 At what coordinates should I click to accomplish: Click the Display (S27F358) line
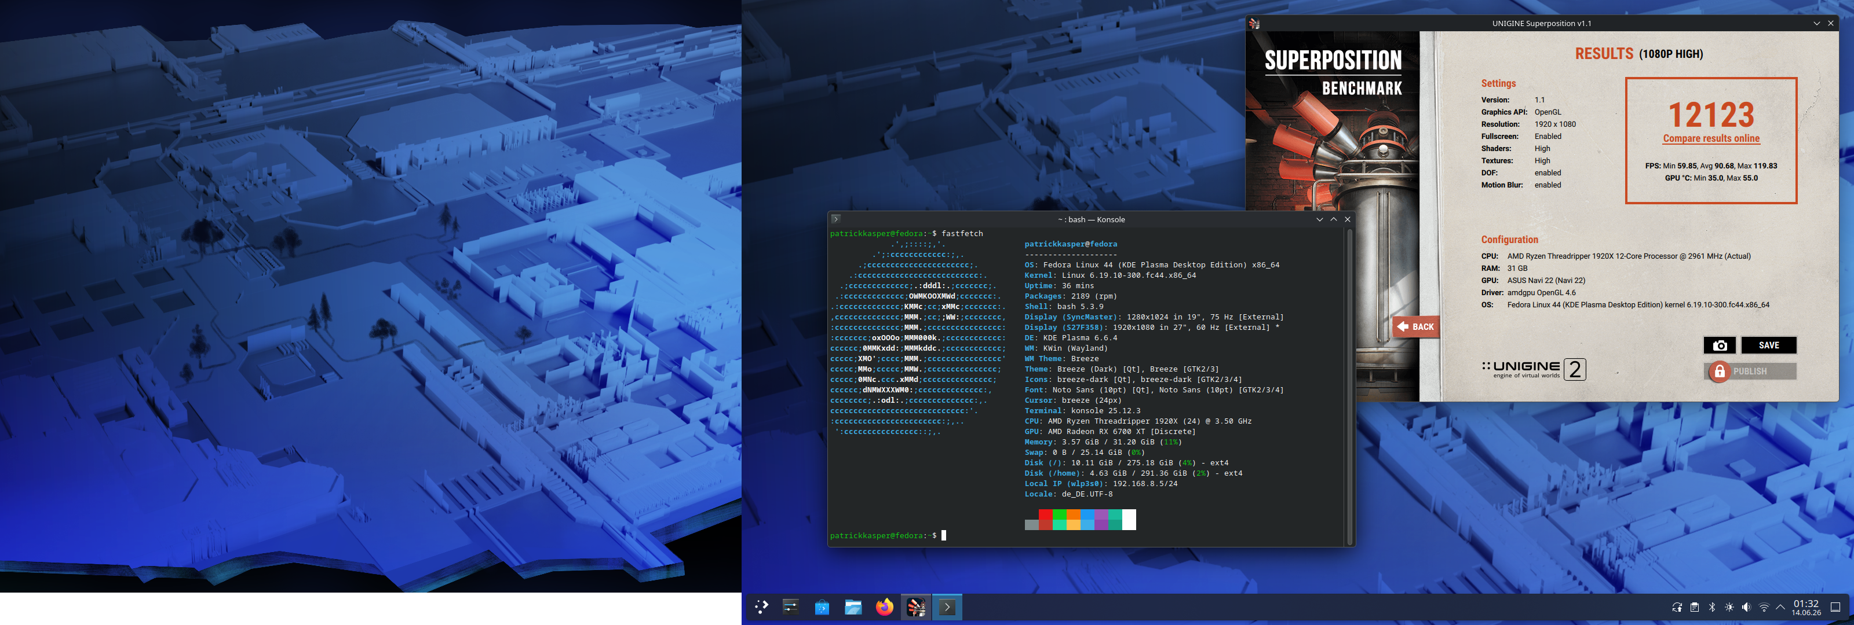click(x=1152, y=328)
